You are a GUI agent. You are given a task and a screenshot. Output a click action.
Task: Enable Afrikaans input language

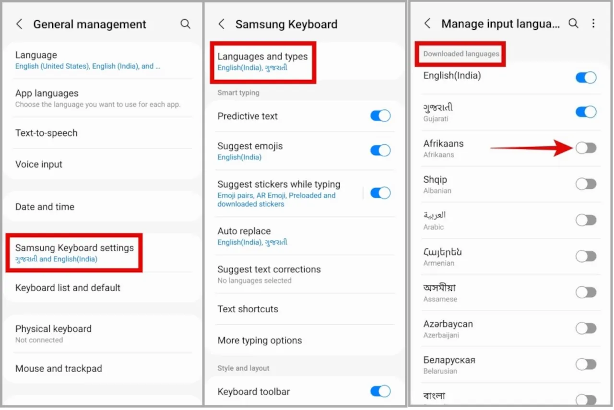coord(586,148)
